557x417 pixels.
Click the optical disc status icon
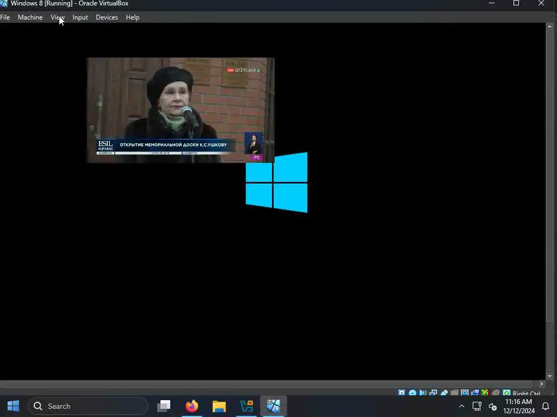click(412, 393)
